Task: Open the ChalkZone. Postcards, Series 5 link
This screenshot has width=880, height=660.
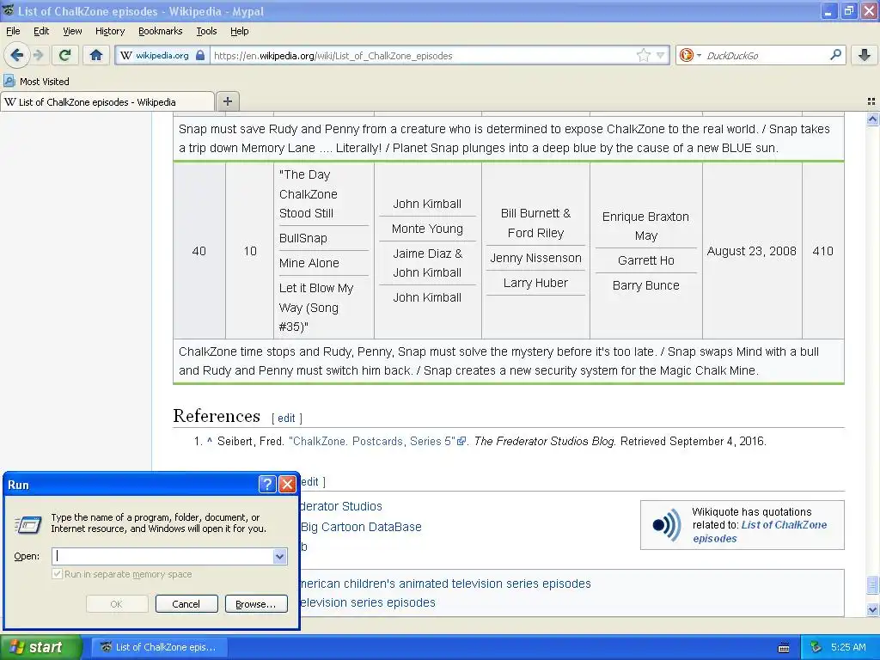Action: coord(372,441)
